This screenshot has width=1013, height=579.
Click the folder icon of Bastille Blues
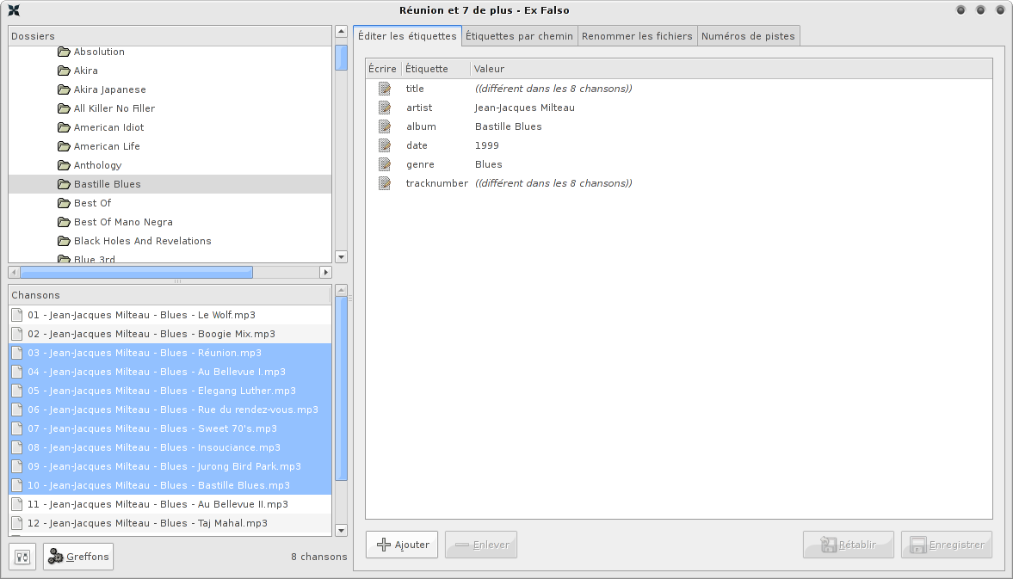point(64,184)
